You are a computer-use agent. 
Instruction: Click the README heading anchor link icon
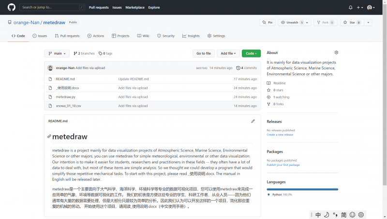(49, 137)
